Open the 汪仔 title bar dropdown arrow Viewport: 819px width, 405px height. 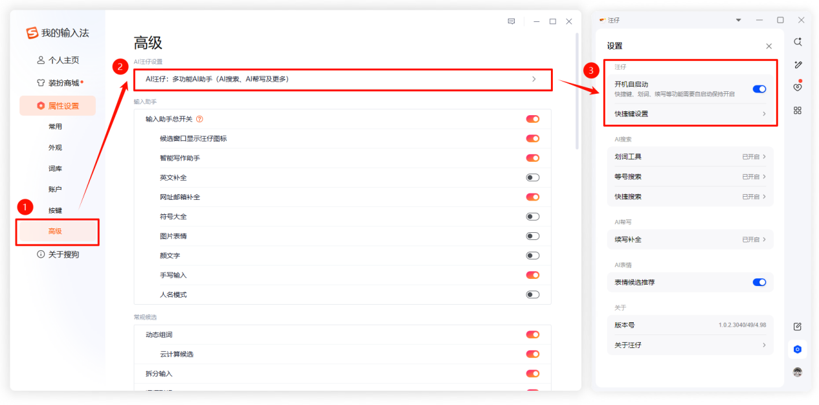(739, 21)
